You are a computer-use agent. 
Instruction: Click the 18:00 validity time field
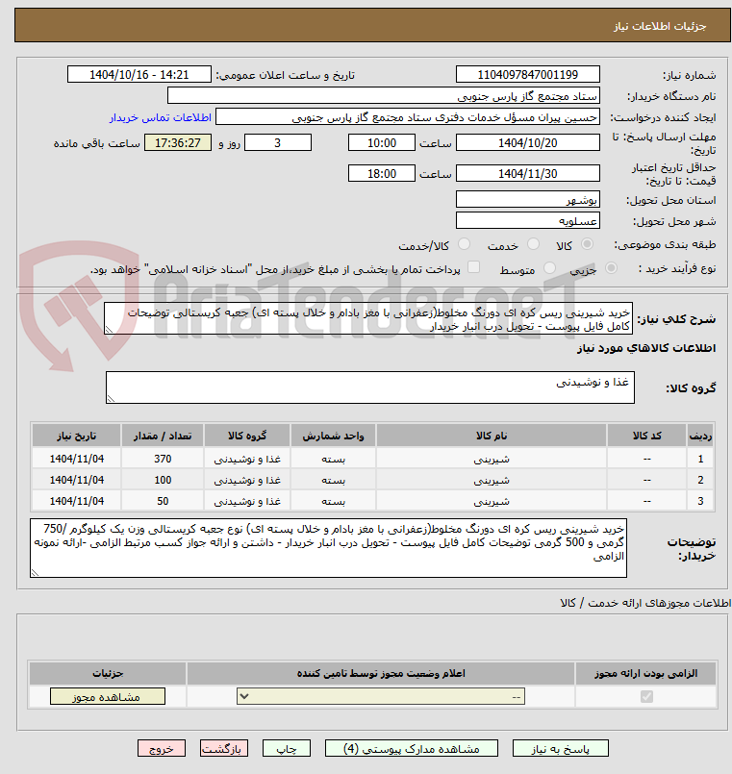[x=382, y=173]
